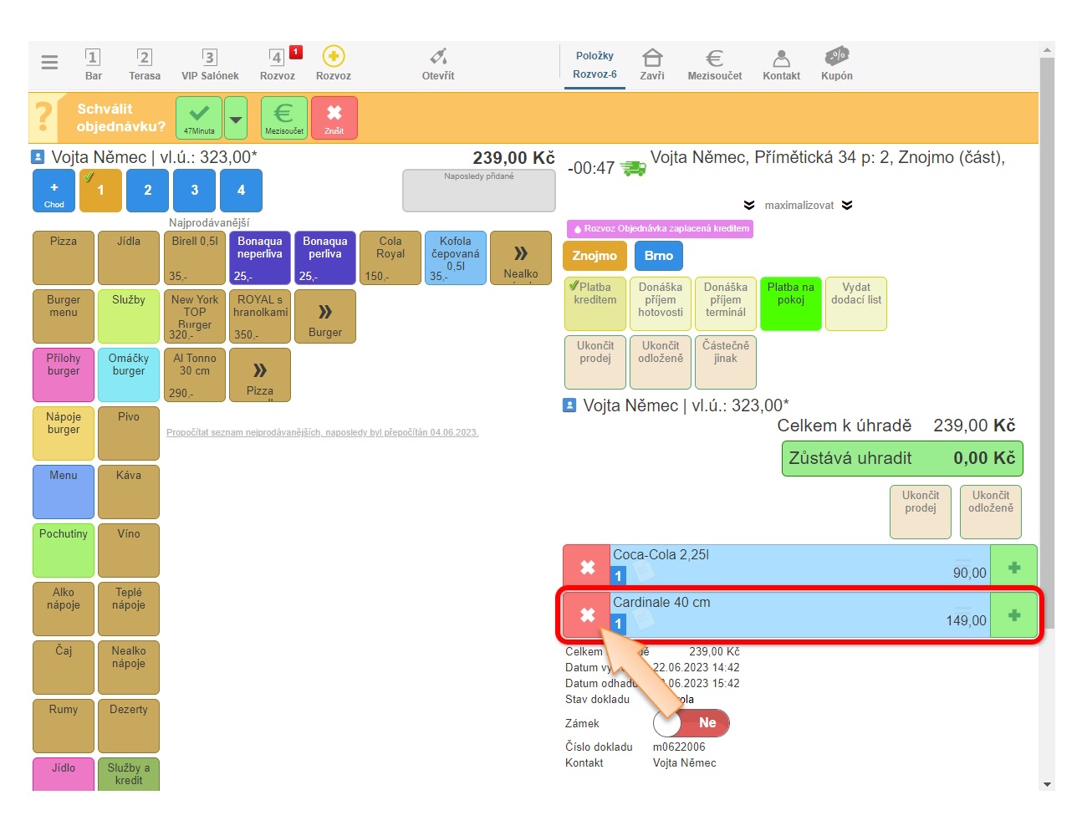1087x836 pixels.
Task: Add one more Coca-Cola 2,25l
Action: point(1013,568)
